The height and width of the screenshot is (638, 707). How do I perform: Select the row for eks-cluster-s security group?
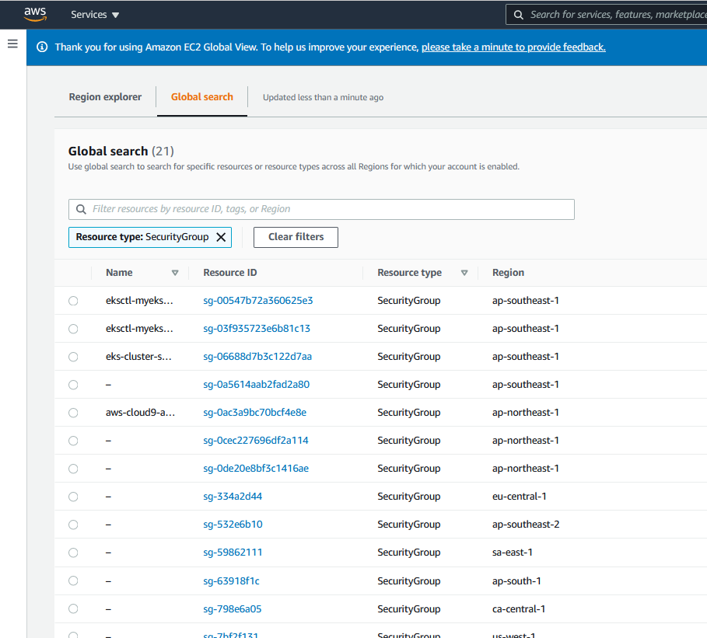coord(73,356)
